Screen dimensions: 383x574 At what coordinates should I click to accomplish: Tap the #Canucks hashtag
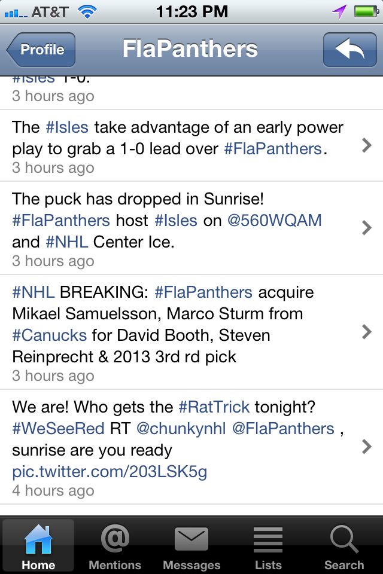click(50, 335)
